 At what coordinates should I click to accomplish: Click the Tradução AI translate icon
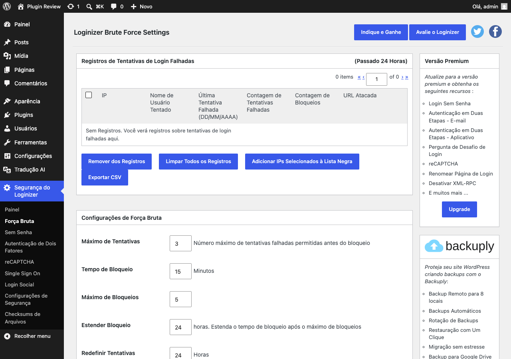coord(7,170)
